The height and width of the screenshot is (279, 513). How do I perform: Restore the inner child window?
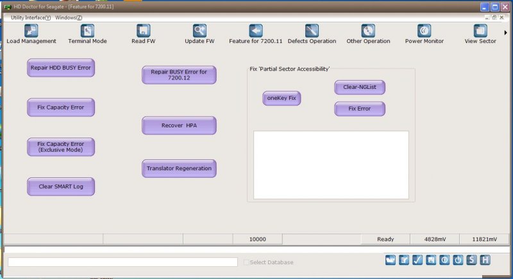tap(494, 17)
